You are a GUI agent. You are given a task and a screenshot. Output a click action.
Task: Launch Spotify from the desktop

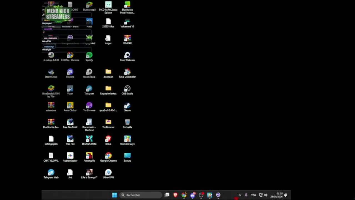click(89, 57)
